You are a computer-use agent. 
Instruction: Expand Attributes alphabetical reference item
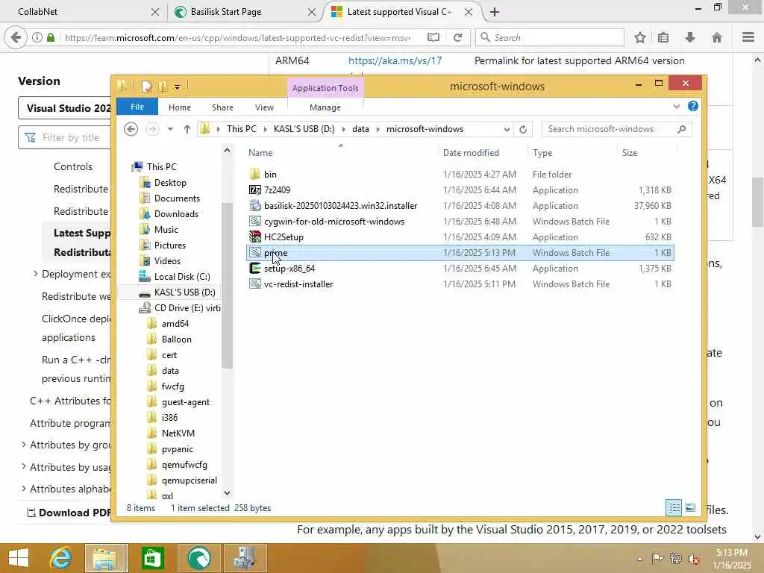click(23, 488)
